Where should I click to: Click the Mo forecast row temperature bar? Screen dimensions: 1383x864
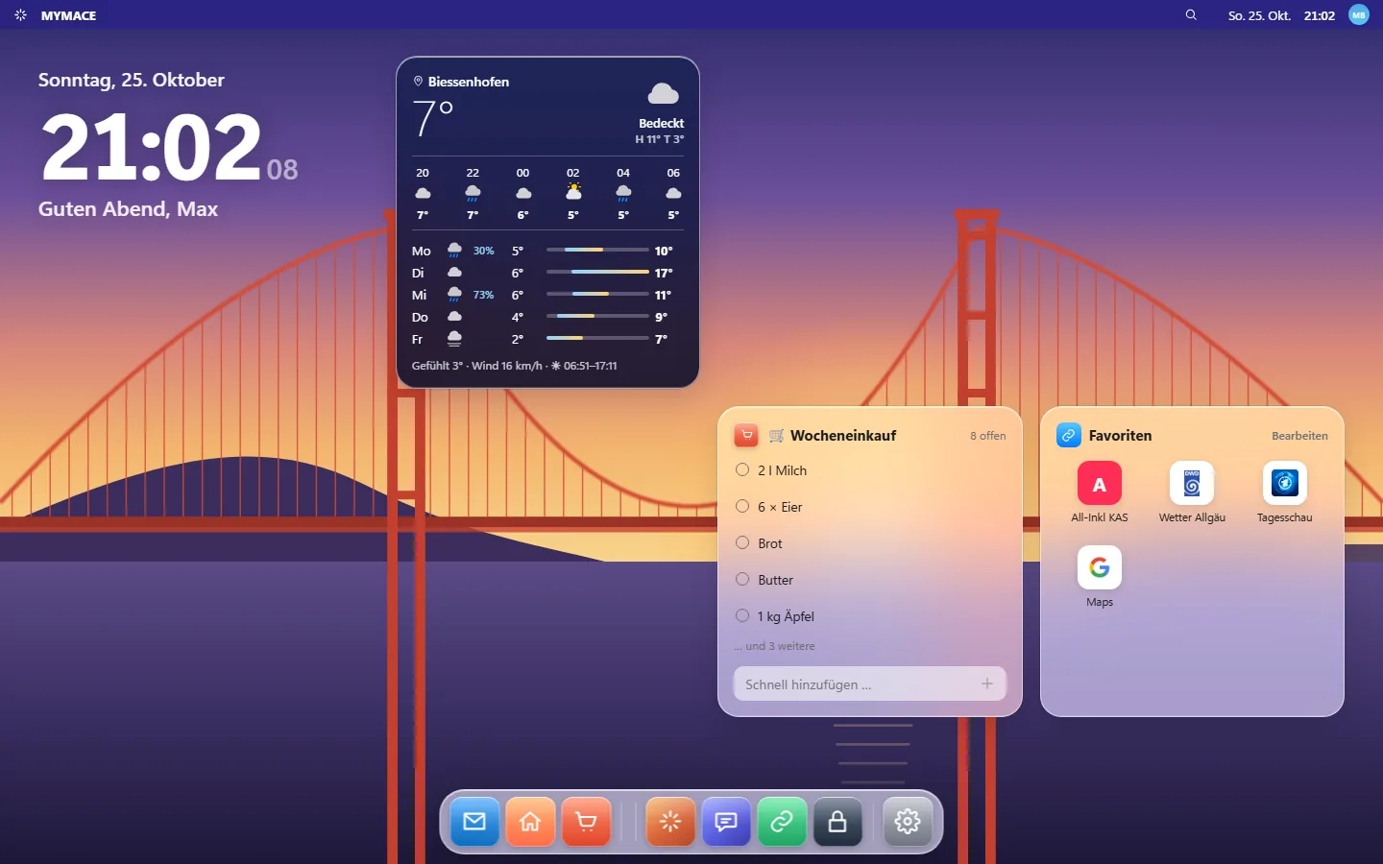(597, 250)
